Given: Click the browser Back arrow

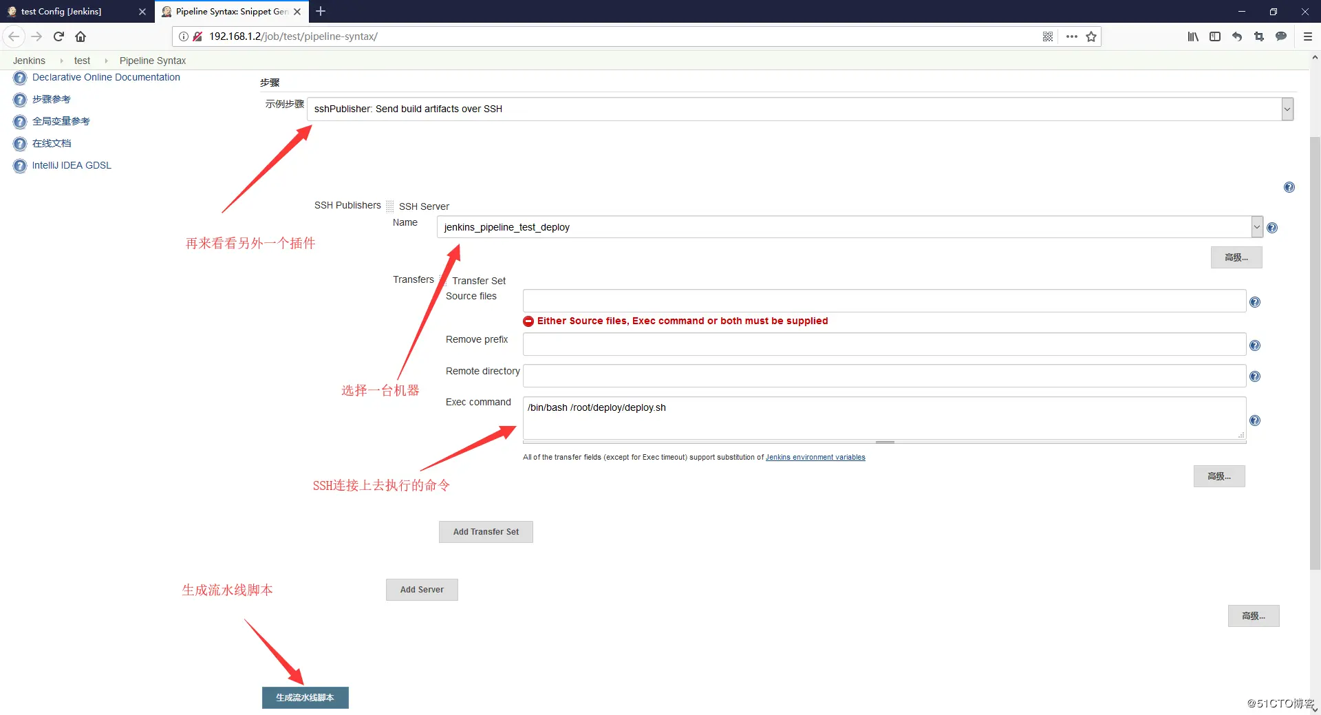Looking at the screenshot, I should [x=14, y=36].
